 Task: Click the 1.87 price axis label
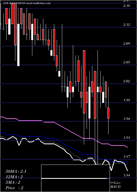point(127,157)
